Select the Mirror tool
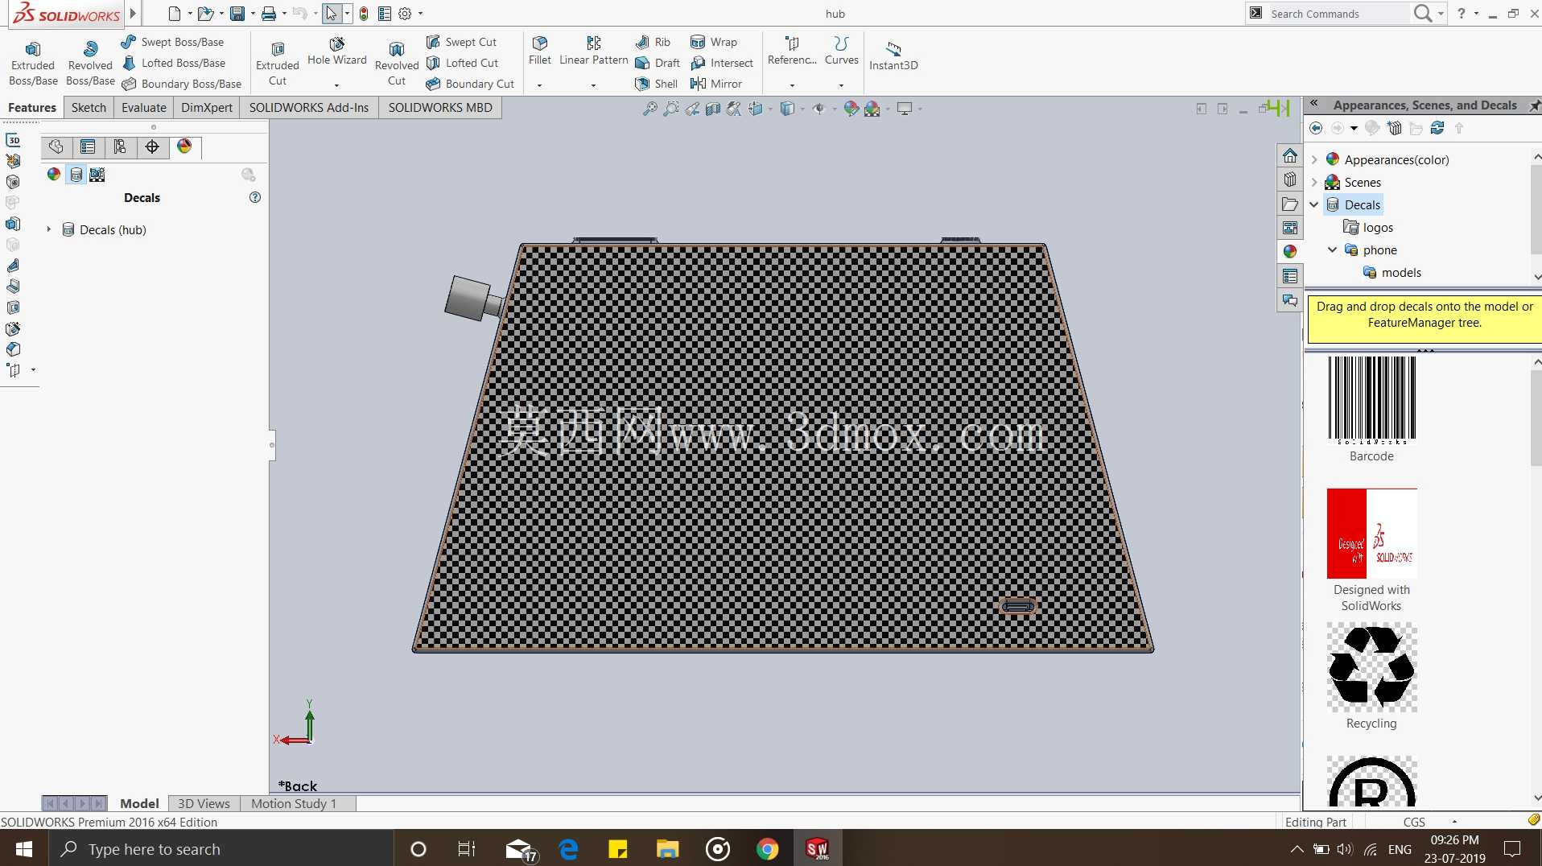1542x866 pixels. pos(716,84)
